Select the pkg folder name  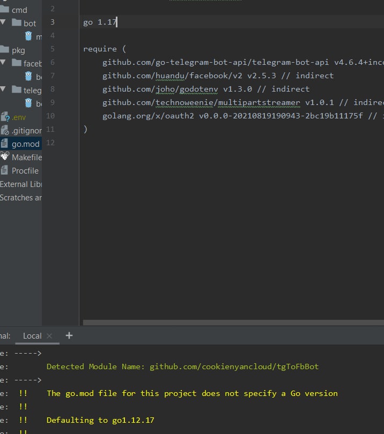click(18, 51)
